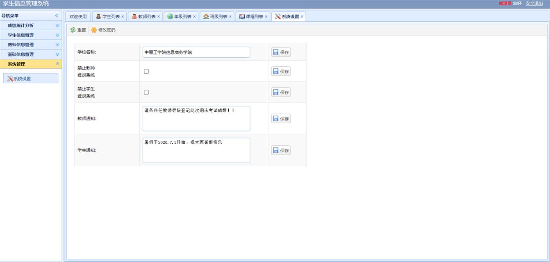Open 系统设置 in the sidebar
Screen dimensions: 550x262
pyautogui.click(x=31, y=79)
